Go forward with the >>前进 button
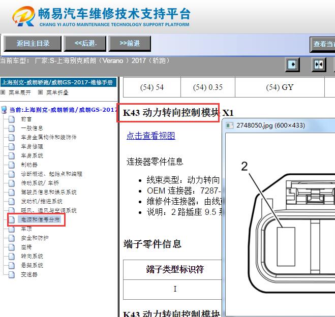The height and width of the screenshot is (317, 335). (130, 44)
